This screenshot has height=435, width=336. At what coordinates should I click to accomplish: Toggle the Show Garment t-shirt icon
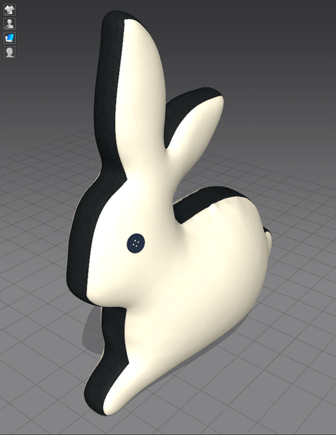point(10,10)
